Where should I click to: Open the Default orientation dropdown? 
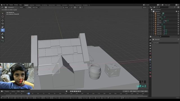click(x=22, y=7)
